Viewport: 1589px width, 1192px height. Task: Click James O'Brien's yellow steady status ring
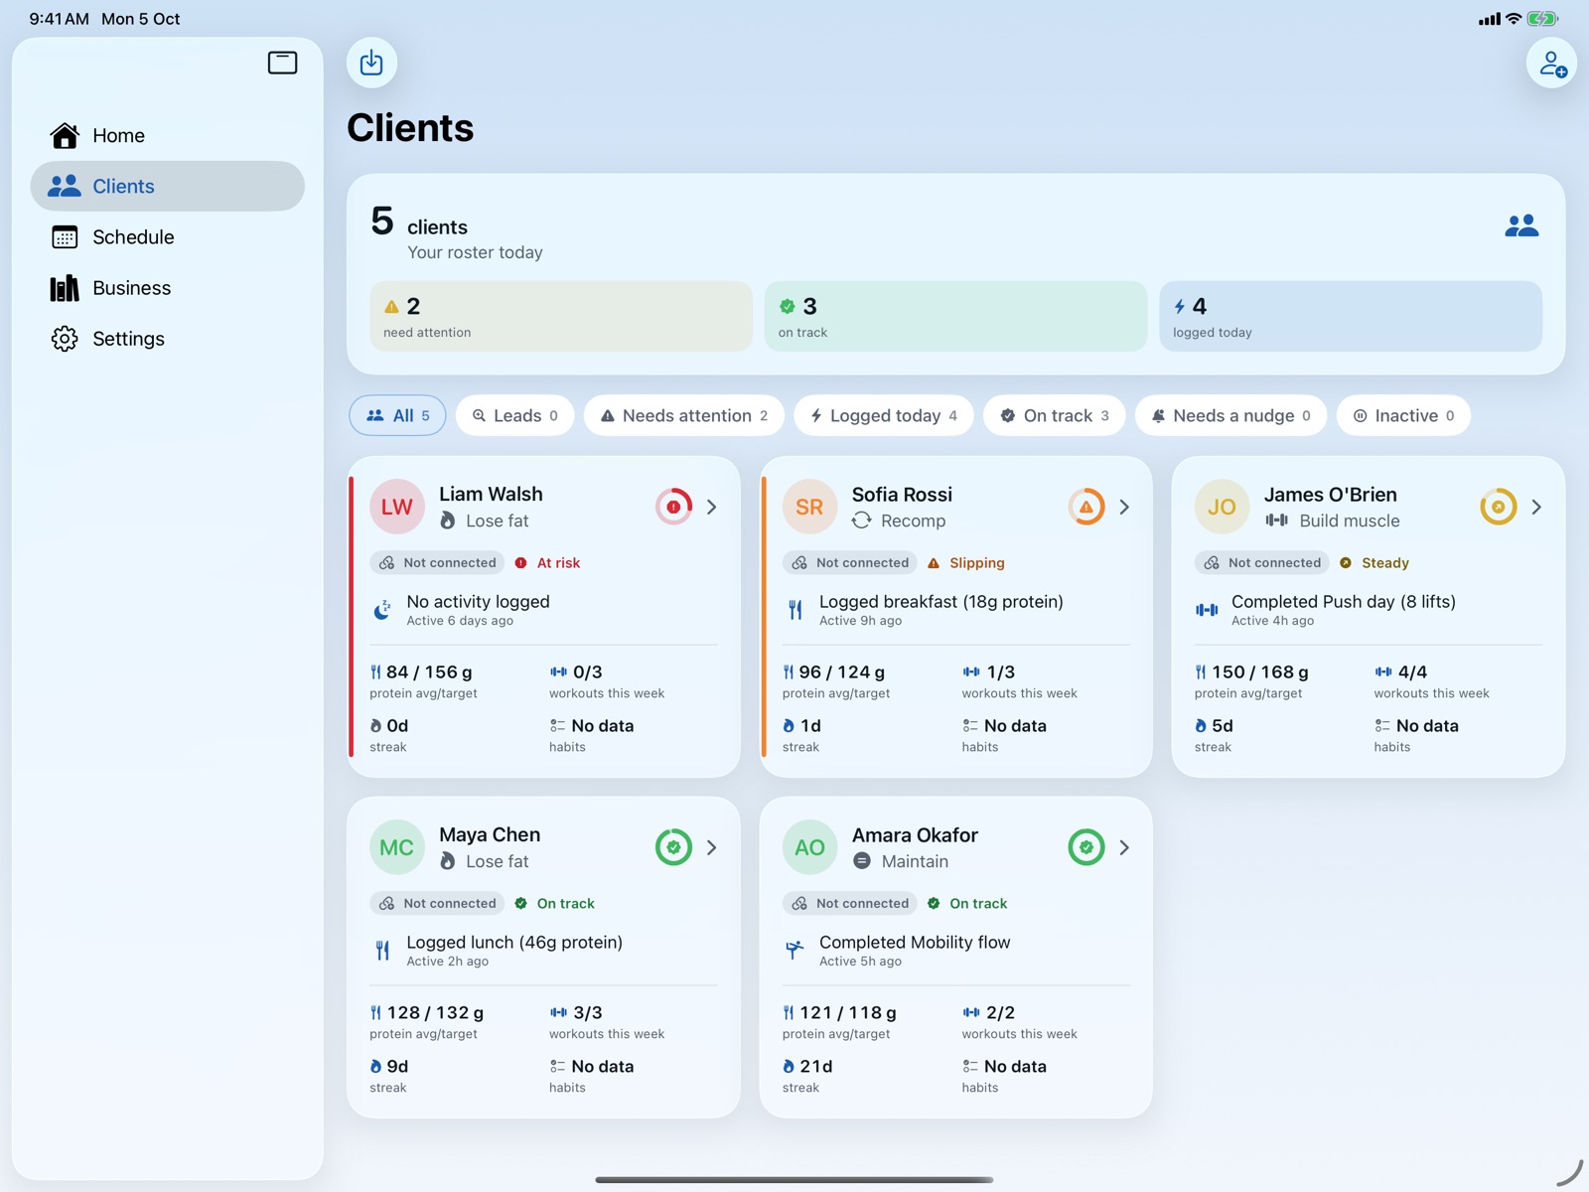pos(1499,507)
